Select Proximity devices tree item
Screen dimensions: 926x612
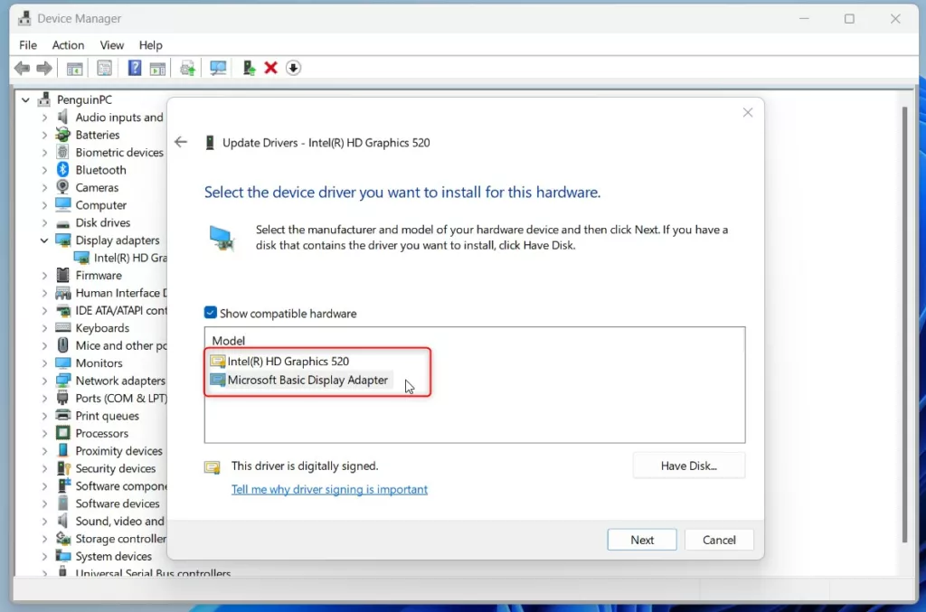[x=118, y=451]
